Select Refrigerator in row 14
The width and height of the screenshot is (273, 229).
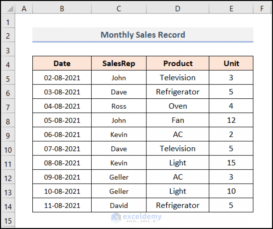coord(178,205)
